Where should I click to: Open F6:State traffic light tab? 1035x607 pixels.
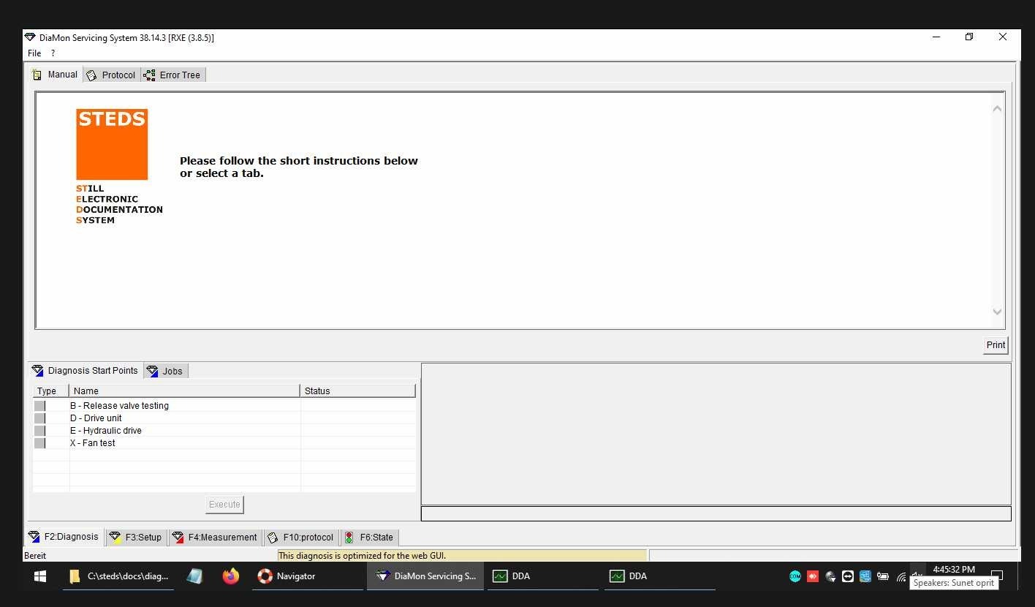[369, 537]
